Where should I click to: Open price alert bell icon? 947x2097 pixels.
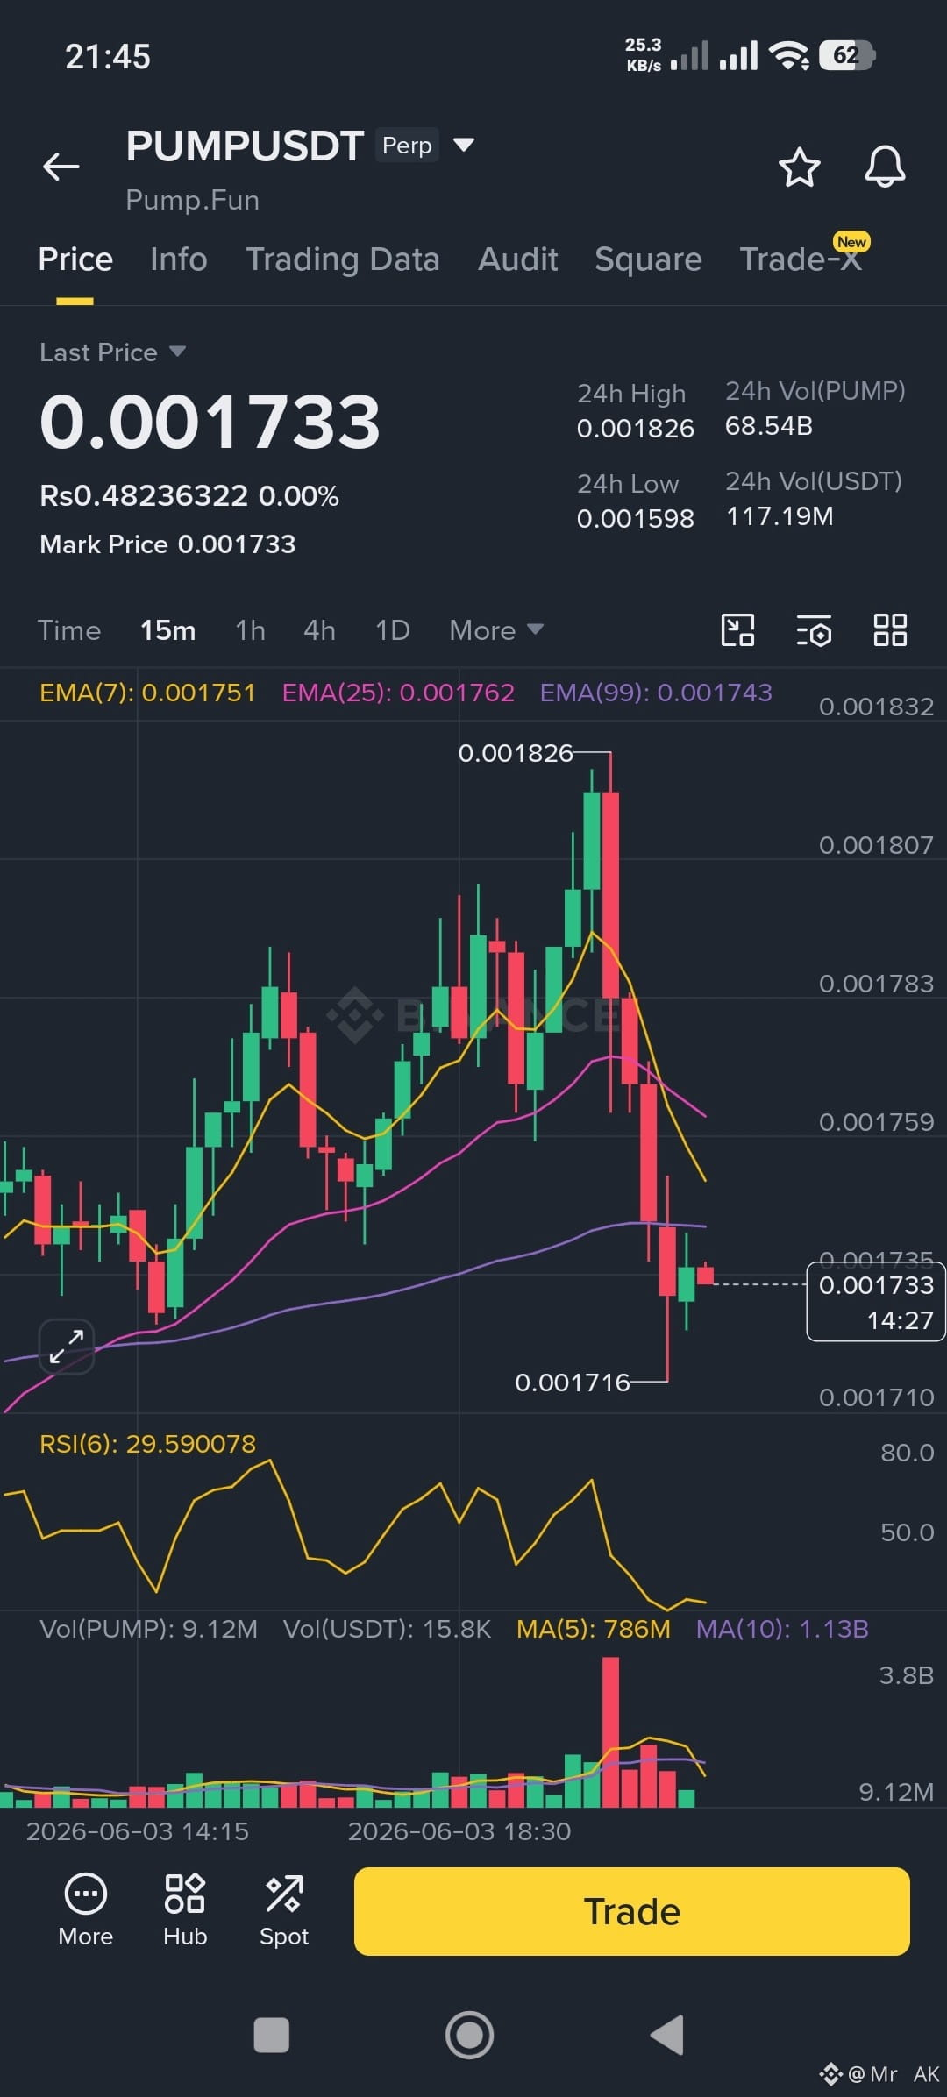[885, 166]
